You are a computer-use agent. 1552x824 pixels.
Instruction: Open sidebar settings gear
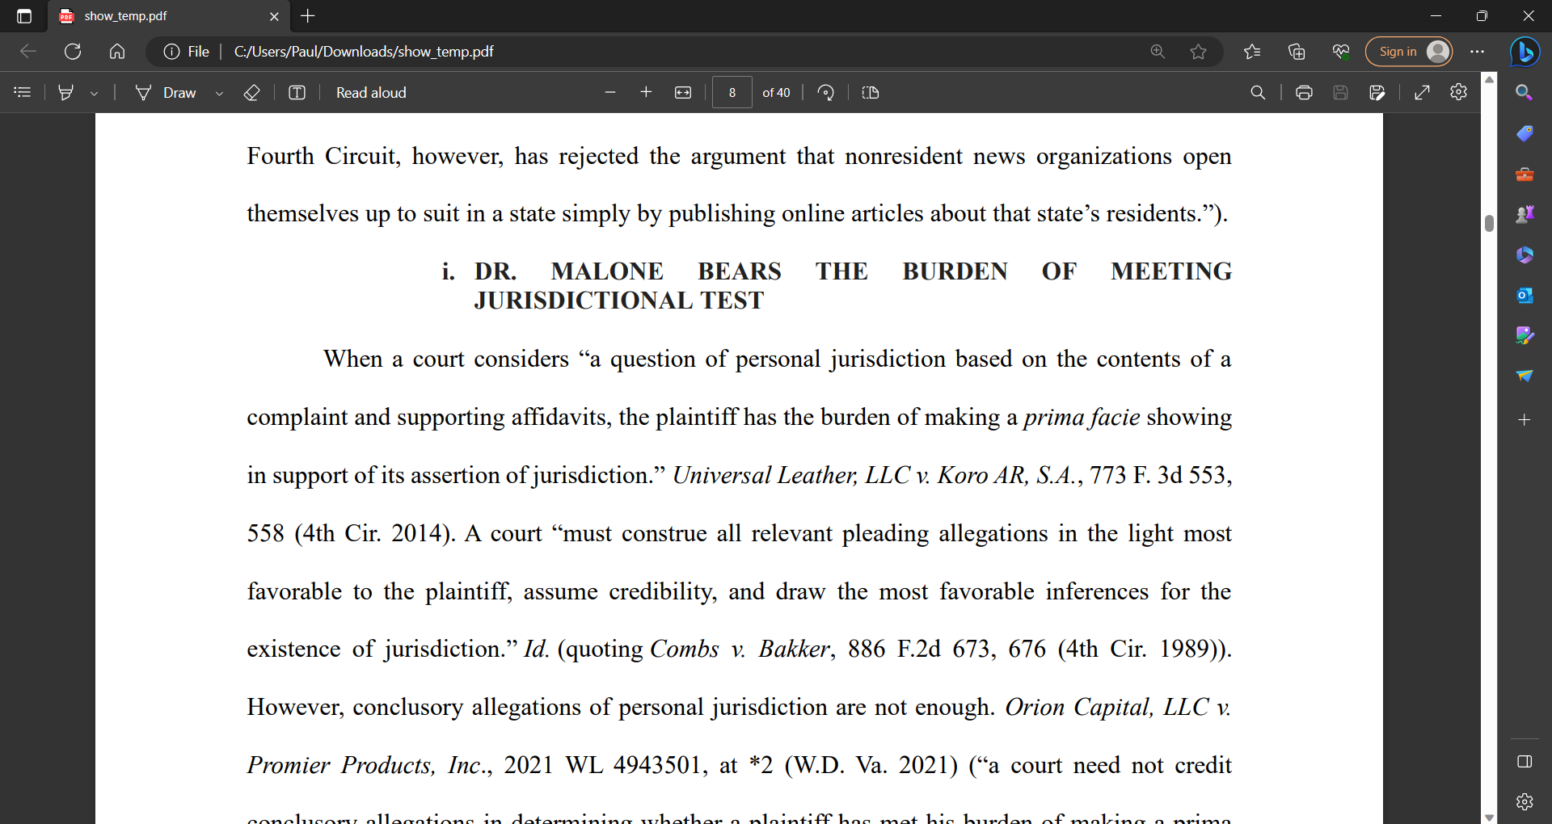coord(1525,801)
